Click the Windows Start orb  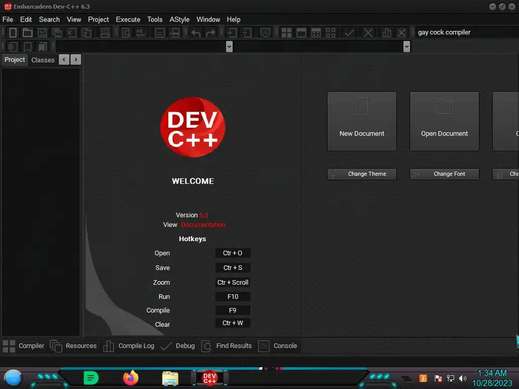pyautogui.click(x=13, y=378)
